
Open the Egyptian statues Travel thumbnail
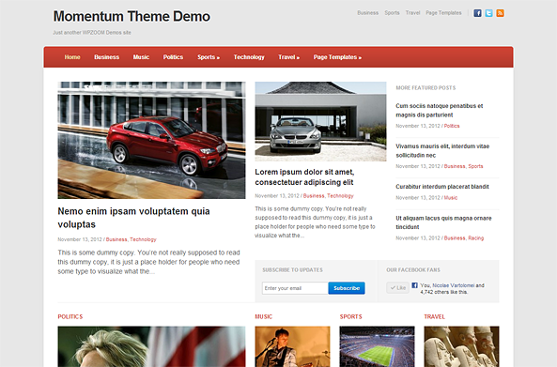tap(461, 346)
